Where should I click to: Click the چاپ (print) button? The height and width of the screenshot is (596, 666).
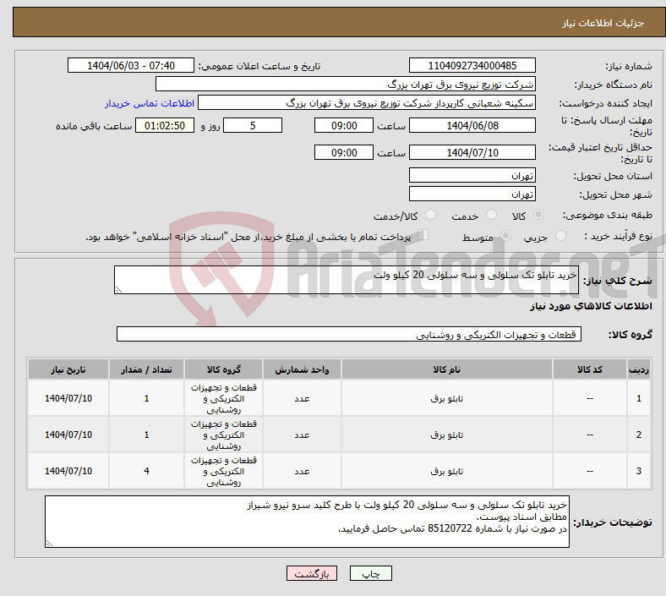(x=370, y=573)
